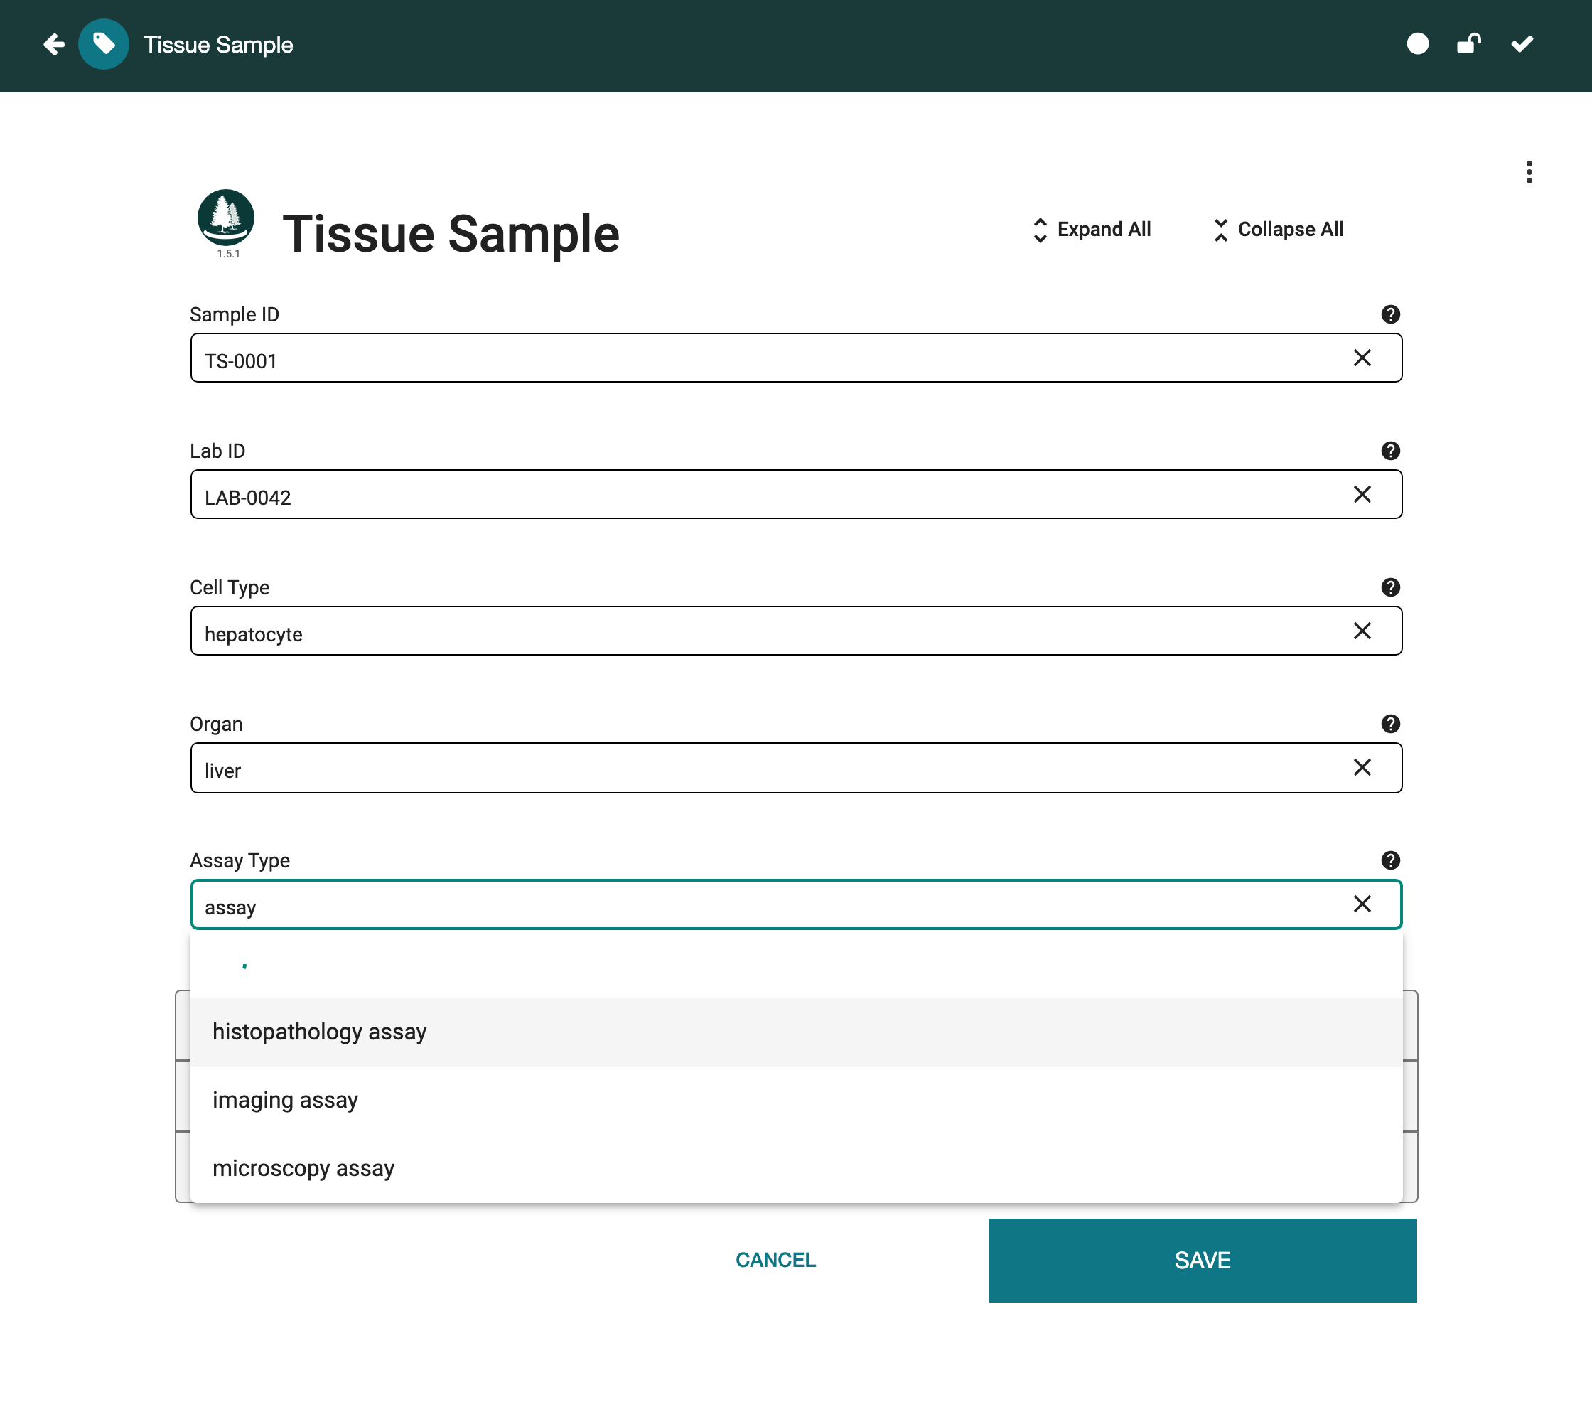Image resolution: width=1592 pixels, height=1422 pixels.
Task: Show help for Sample ID
Action: [1390, 314]
